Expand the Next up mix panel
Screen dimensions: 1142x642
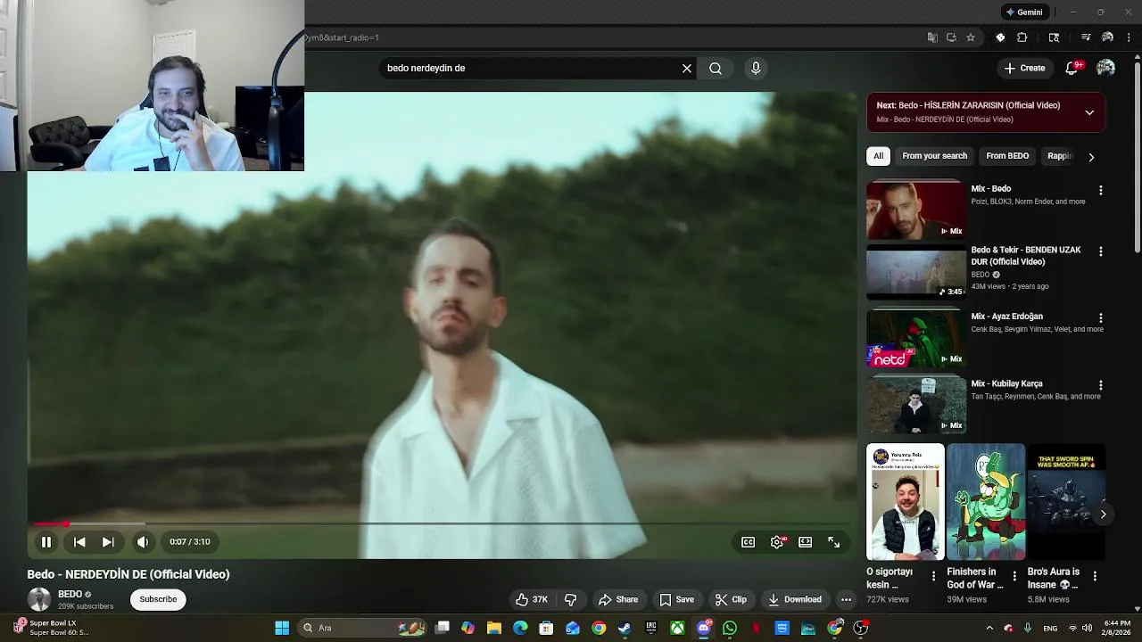click(x=1089, y=112)
